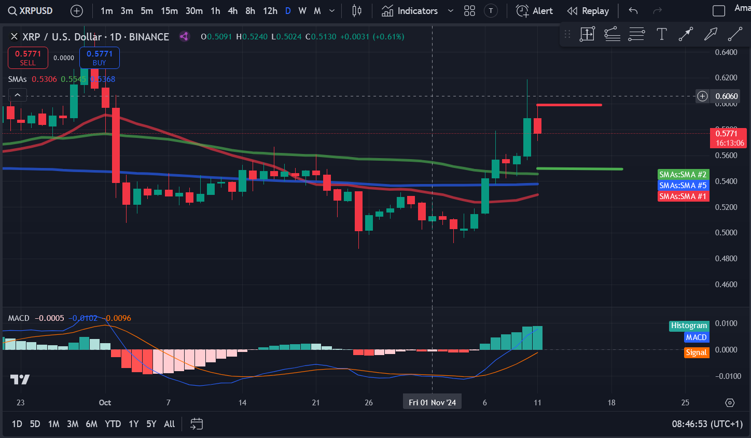
Task: Select the horizontal lines drawing tool
Action: 636,34
